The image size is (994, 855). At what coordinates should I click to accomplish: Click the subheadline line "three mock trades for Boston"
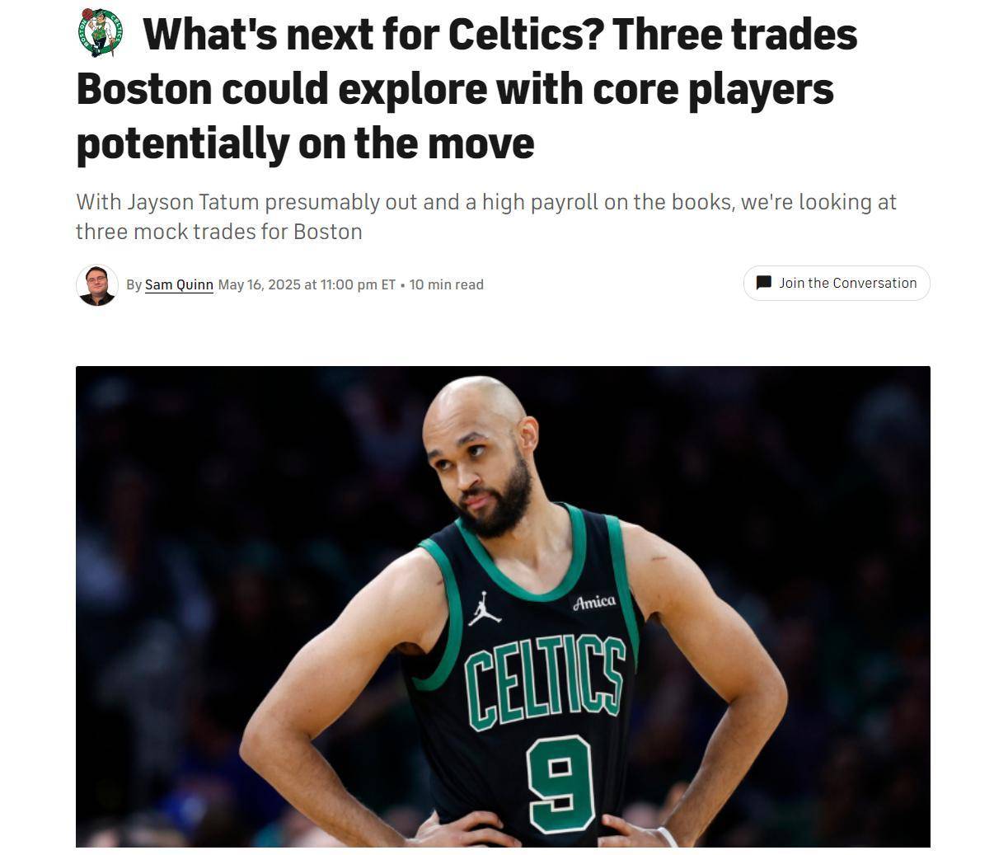coord(219,231)
